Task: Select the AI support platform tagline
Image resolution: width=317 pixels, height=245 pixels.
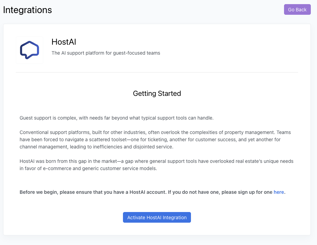Action: pos(106,53)
